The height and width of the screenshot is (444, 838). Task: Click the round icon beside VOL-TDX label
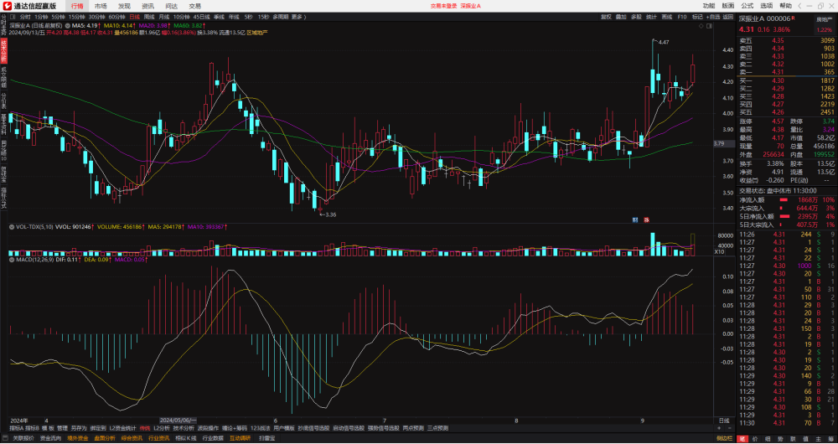tap(12, 226)
